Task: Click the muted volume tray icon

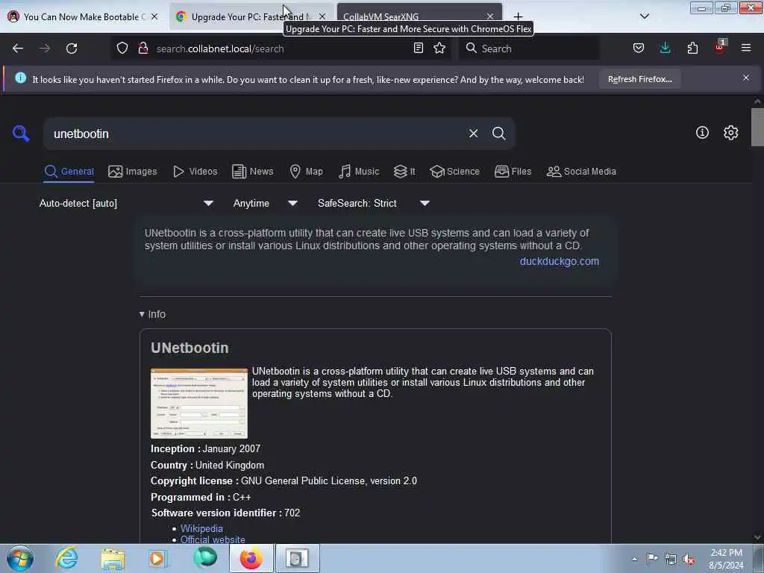Action: pos(689,559)
